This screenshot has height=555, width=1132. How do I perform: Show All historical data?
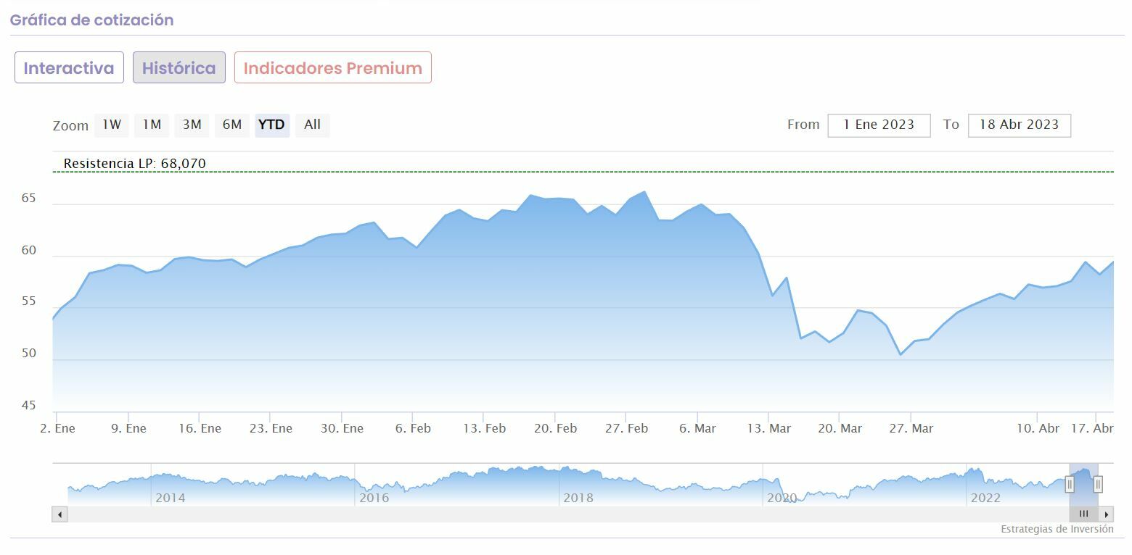coord(313,125)
